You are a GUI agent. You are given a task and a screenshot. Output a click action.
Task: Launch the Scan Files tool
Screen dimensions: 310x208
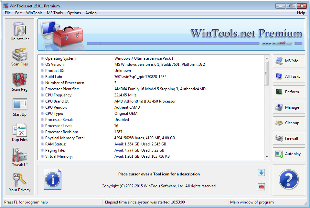[20, 57]
